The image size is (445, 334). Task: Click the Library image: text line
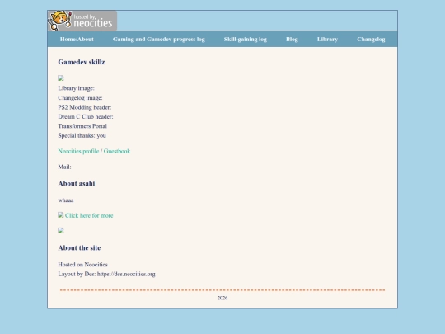pyautogui.click(x=76, y=88)
